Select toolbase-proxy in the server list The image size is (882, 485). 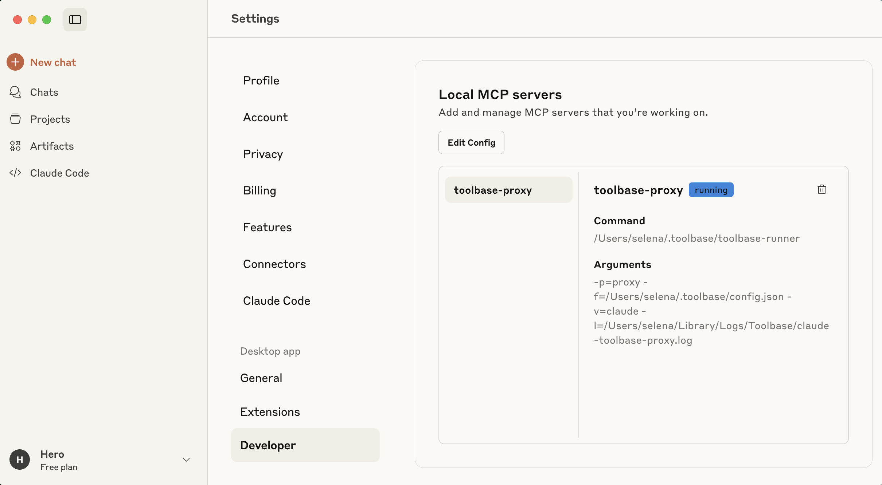[508, 190]
